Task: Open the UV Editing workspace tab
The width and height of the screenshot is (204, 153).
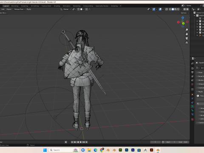Action: click(x=35, y=6)
